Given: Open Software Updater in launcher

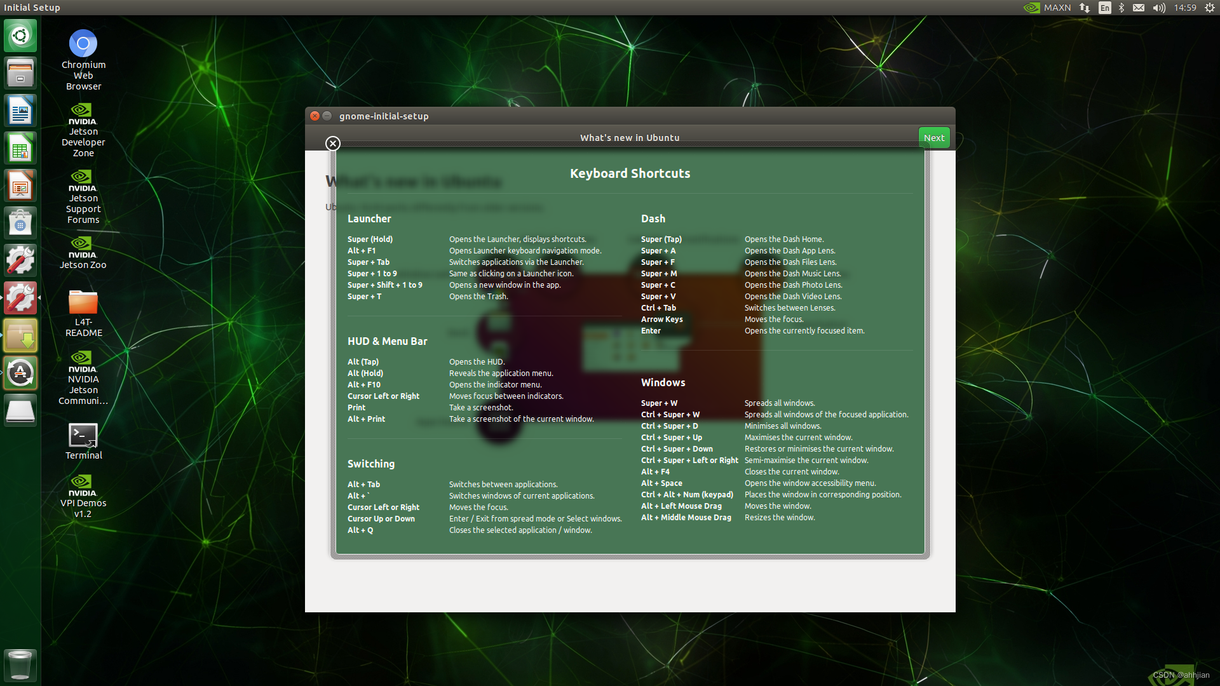Looking at the screenshot, I should point(20,373).
